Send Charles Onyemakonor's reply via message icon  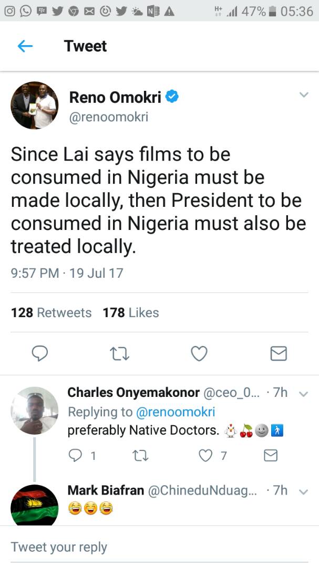(270, 456)
